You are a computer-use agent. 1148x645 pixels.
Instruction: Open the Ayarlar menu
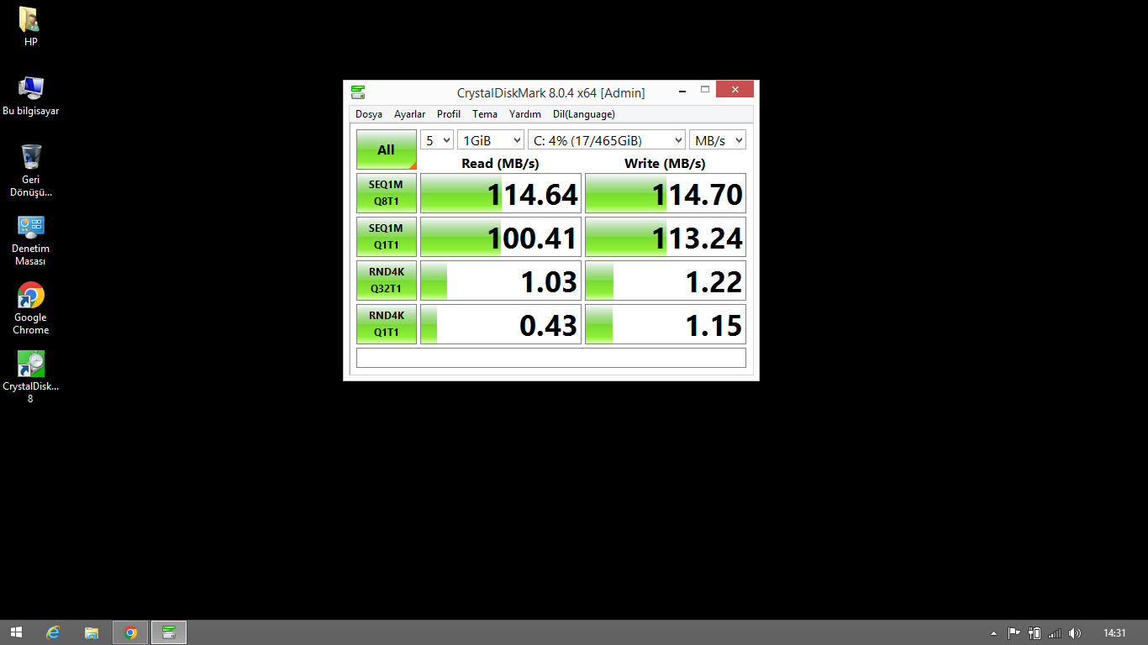tap(410, 114)
